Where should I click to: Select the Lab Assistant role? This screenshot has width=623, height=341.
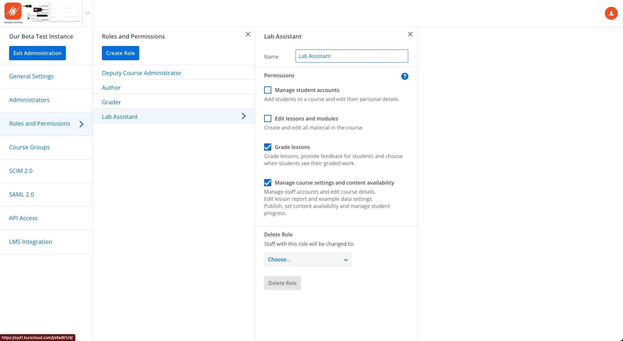(x=174, y=117)
